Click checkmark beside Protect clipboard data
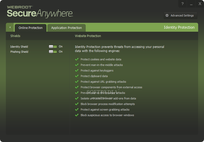Viewport: 204px width, 142px height. [77, 76]
